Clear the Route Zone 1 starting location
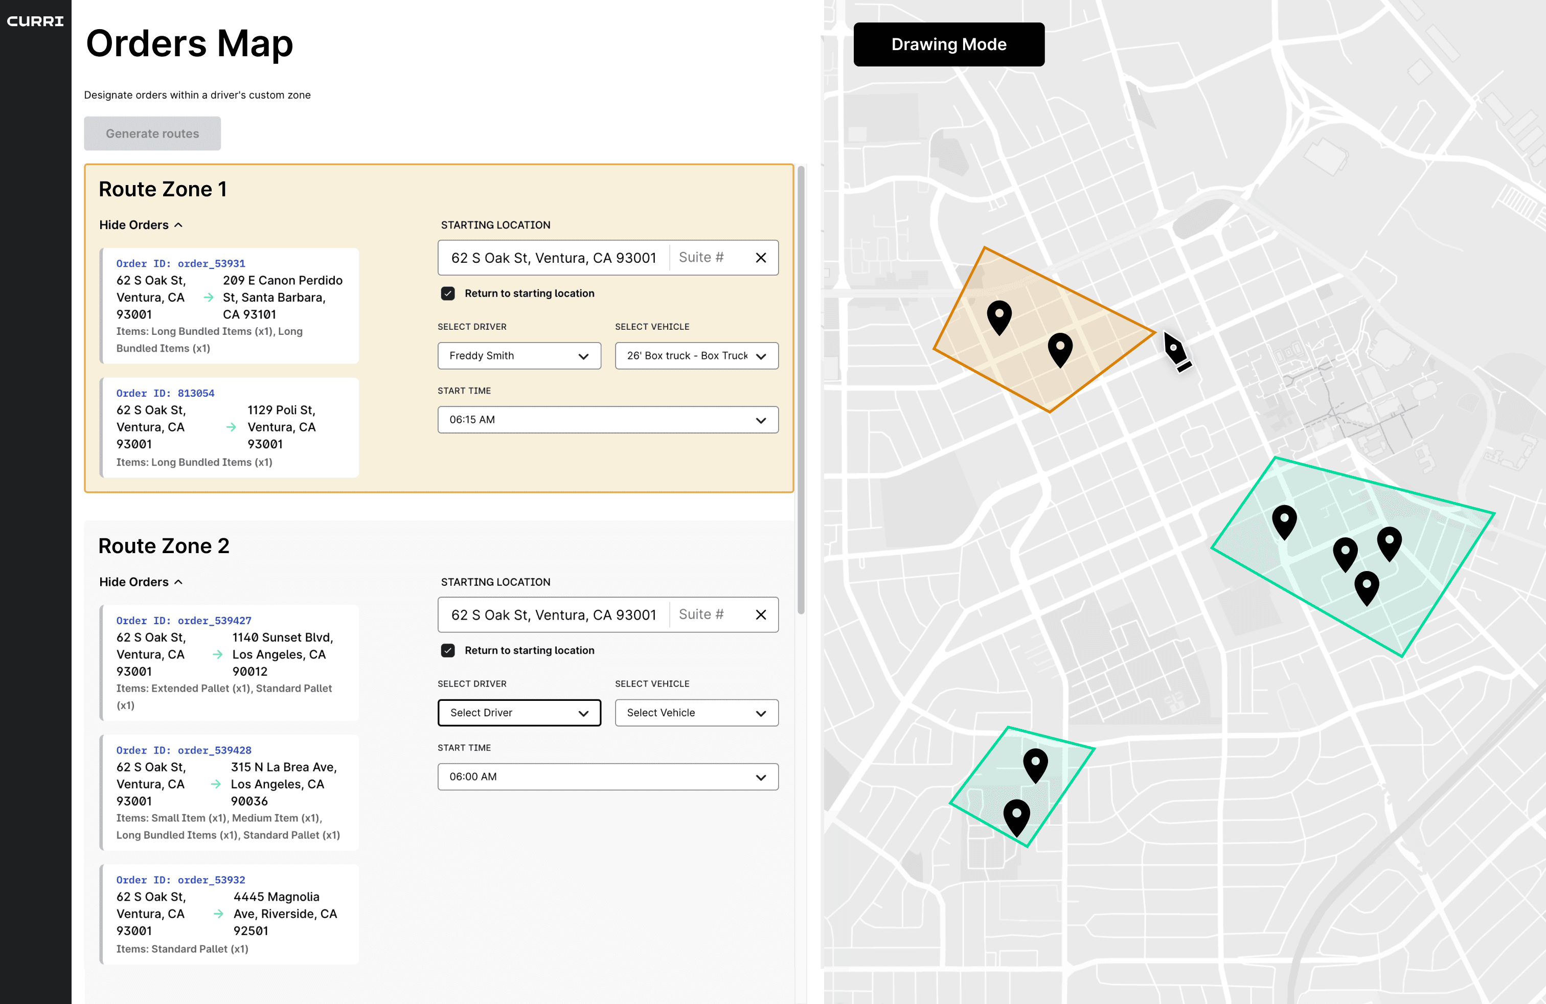This screenshot has height=1004, width=1546. pyautogui.click(x=761, y=257)
